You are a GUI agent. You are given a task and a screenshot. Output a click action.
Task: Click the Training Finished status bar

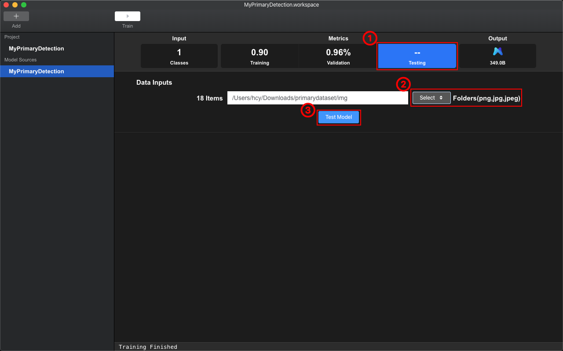(x=339, y=347)
